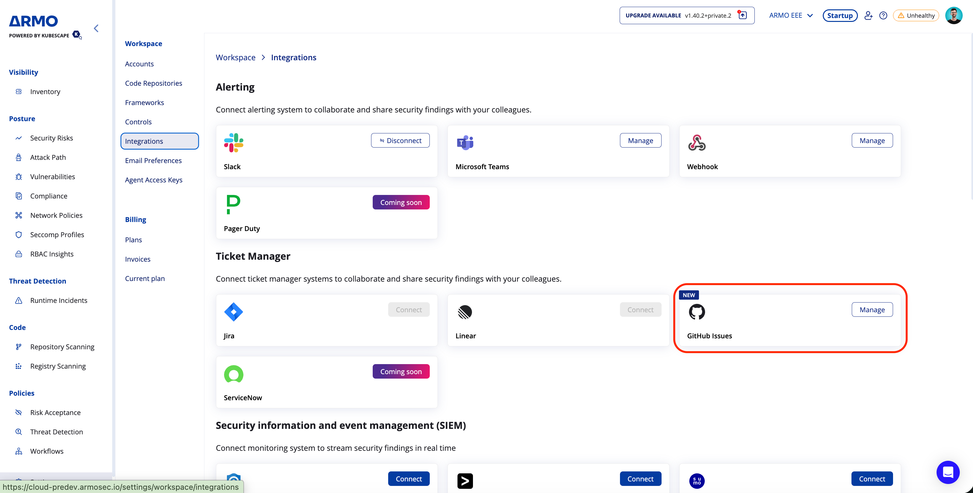Screen dimensions: 973x493
Task: Open Registry Scanning
Action: point(58,366)
